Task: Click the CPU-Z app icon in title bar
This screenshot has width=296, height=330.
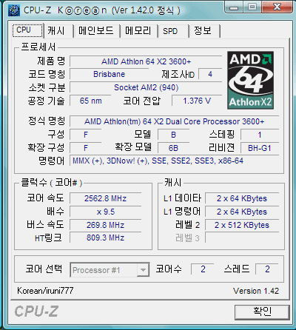Action: pyautogui.click(x=14, y=10)
